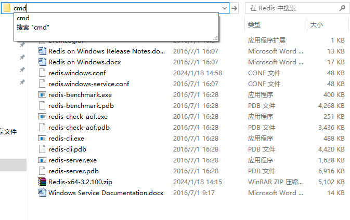Click type 'WinRAR ZIP 压缩...' cell
This screenshot has height=220, width=350.
tap(276, 182)
